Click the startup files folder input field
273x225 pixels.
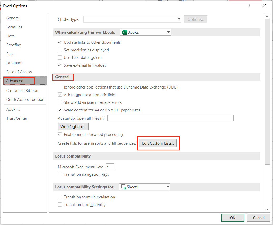coord(170,118)
